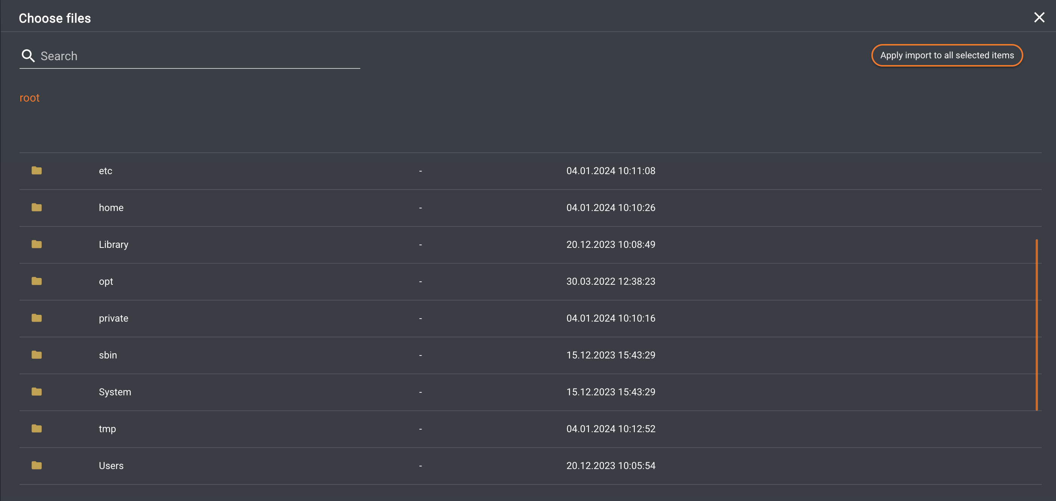Open the Users folder by name
Image resolution: width=1056 pixels, height=501 pixels.
[111, 466]
